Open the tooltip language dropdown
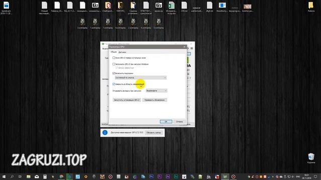Viewport: 321px width, 180px height. coord(140,77)
